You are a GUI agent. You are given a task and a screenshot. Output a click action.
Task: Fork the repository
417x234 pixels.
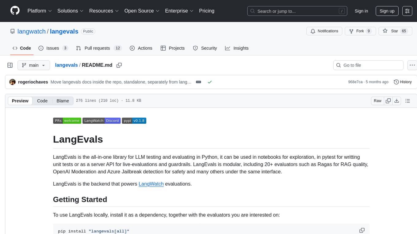tap(360, 31)
